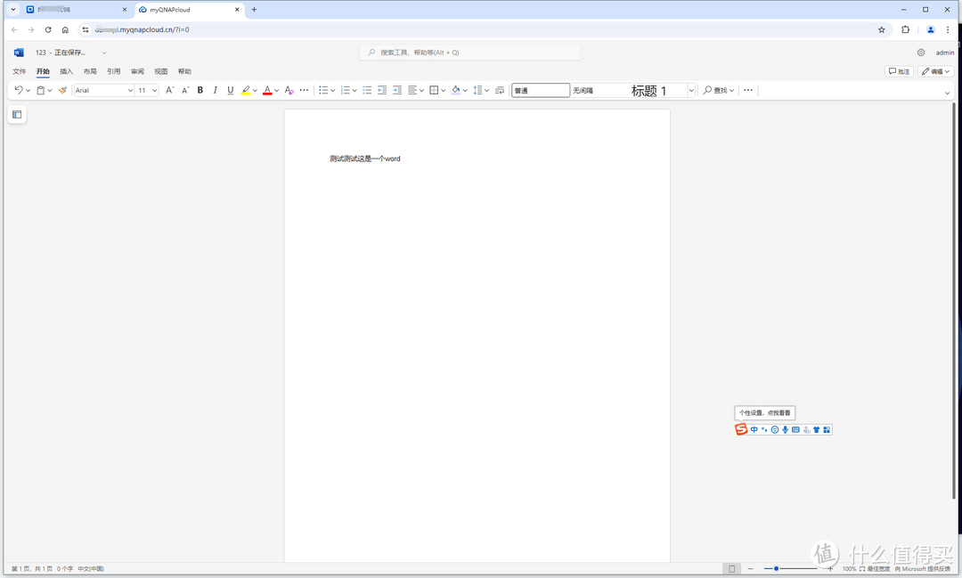Click the search tools box at top
The height and width of the screenshot is (578, 962).
[x=470, y=53]
